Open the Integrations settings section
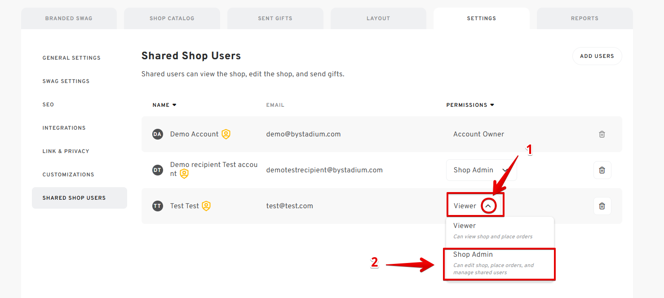Image resolution: width=664 pixels, height=298 pixels. [64, 128]
